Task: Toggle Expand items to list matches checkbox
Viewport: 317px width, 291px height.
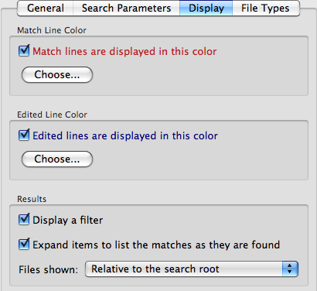Action: tap(24, 244)
